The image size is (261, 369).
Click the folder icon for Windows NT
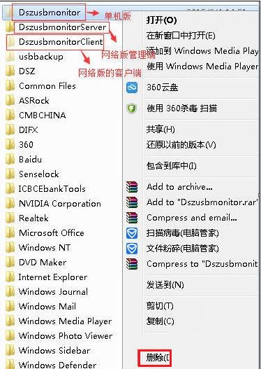coord(10,248)
